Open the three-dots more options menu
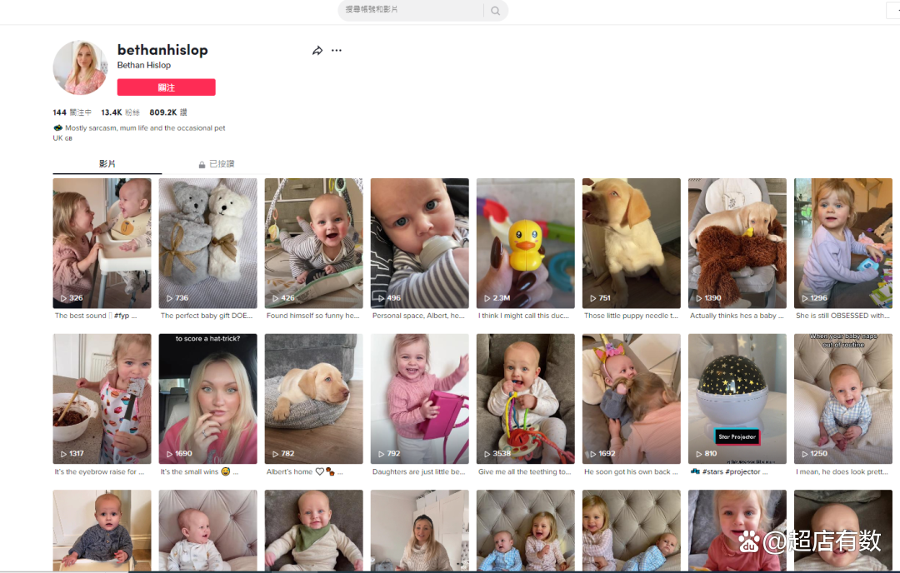 coord(337,51)
